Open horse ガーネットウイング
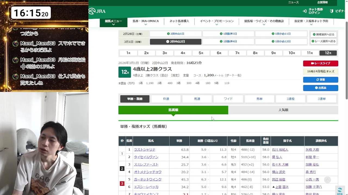This screenshot has width=348, height=195. (x=148, y=179)
